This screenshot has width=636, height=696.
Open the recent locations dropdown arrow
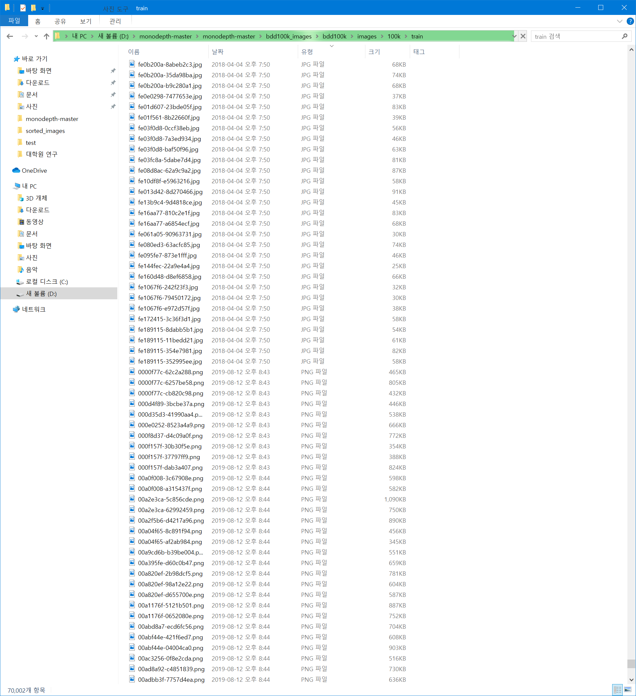(x=36, y=36)
